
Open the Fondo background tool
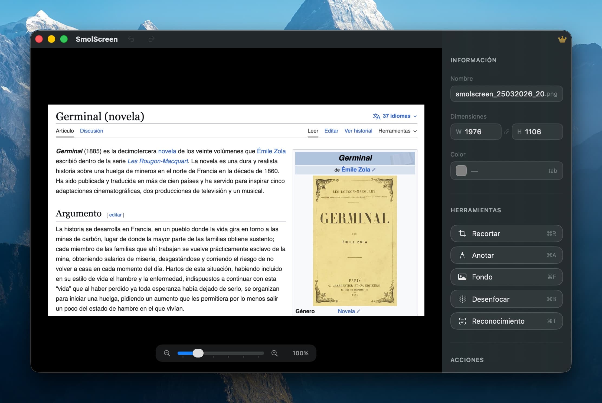click(x=506, y=277)
